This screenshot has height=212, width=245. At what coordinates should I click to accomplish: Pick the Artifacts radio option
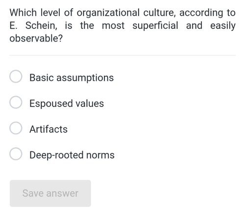point(16,128)
